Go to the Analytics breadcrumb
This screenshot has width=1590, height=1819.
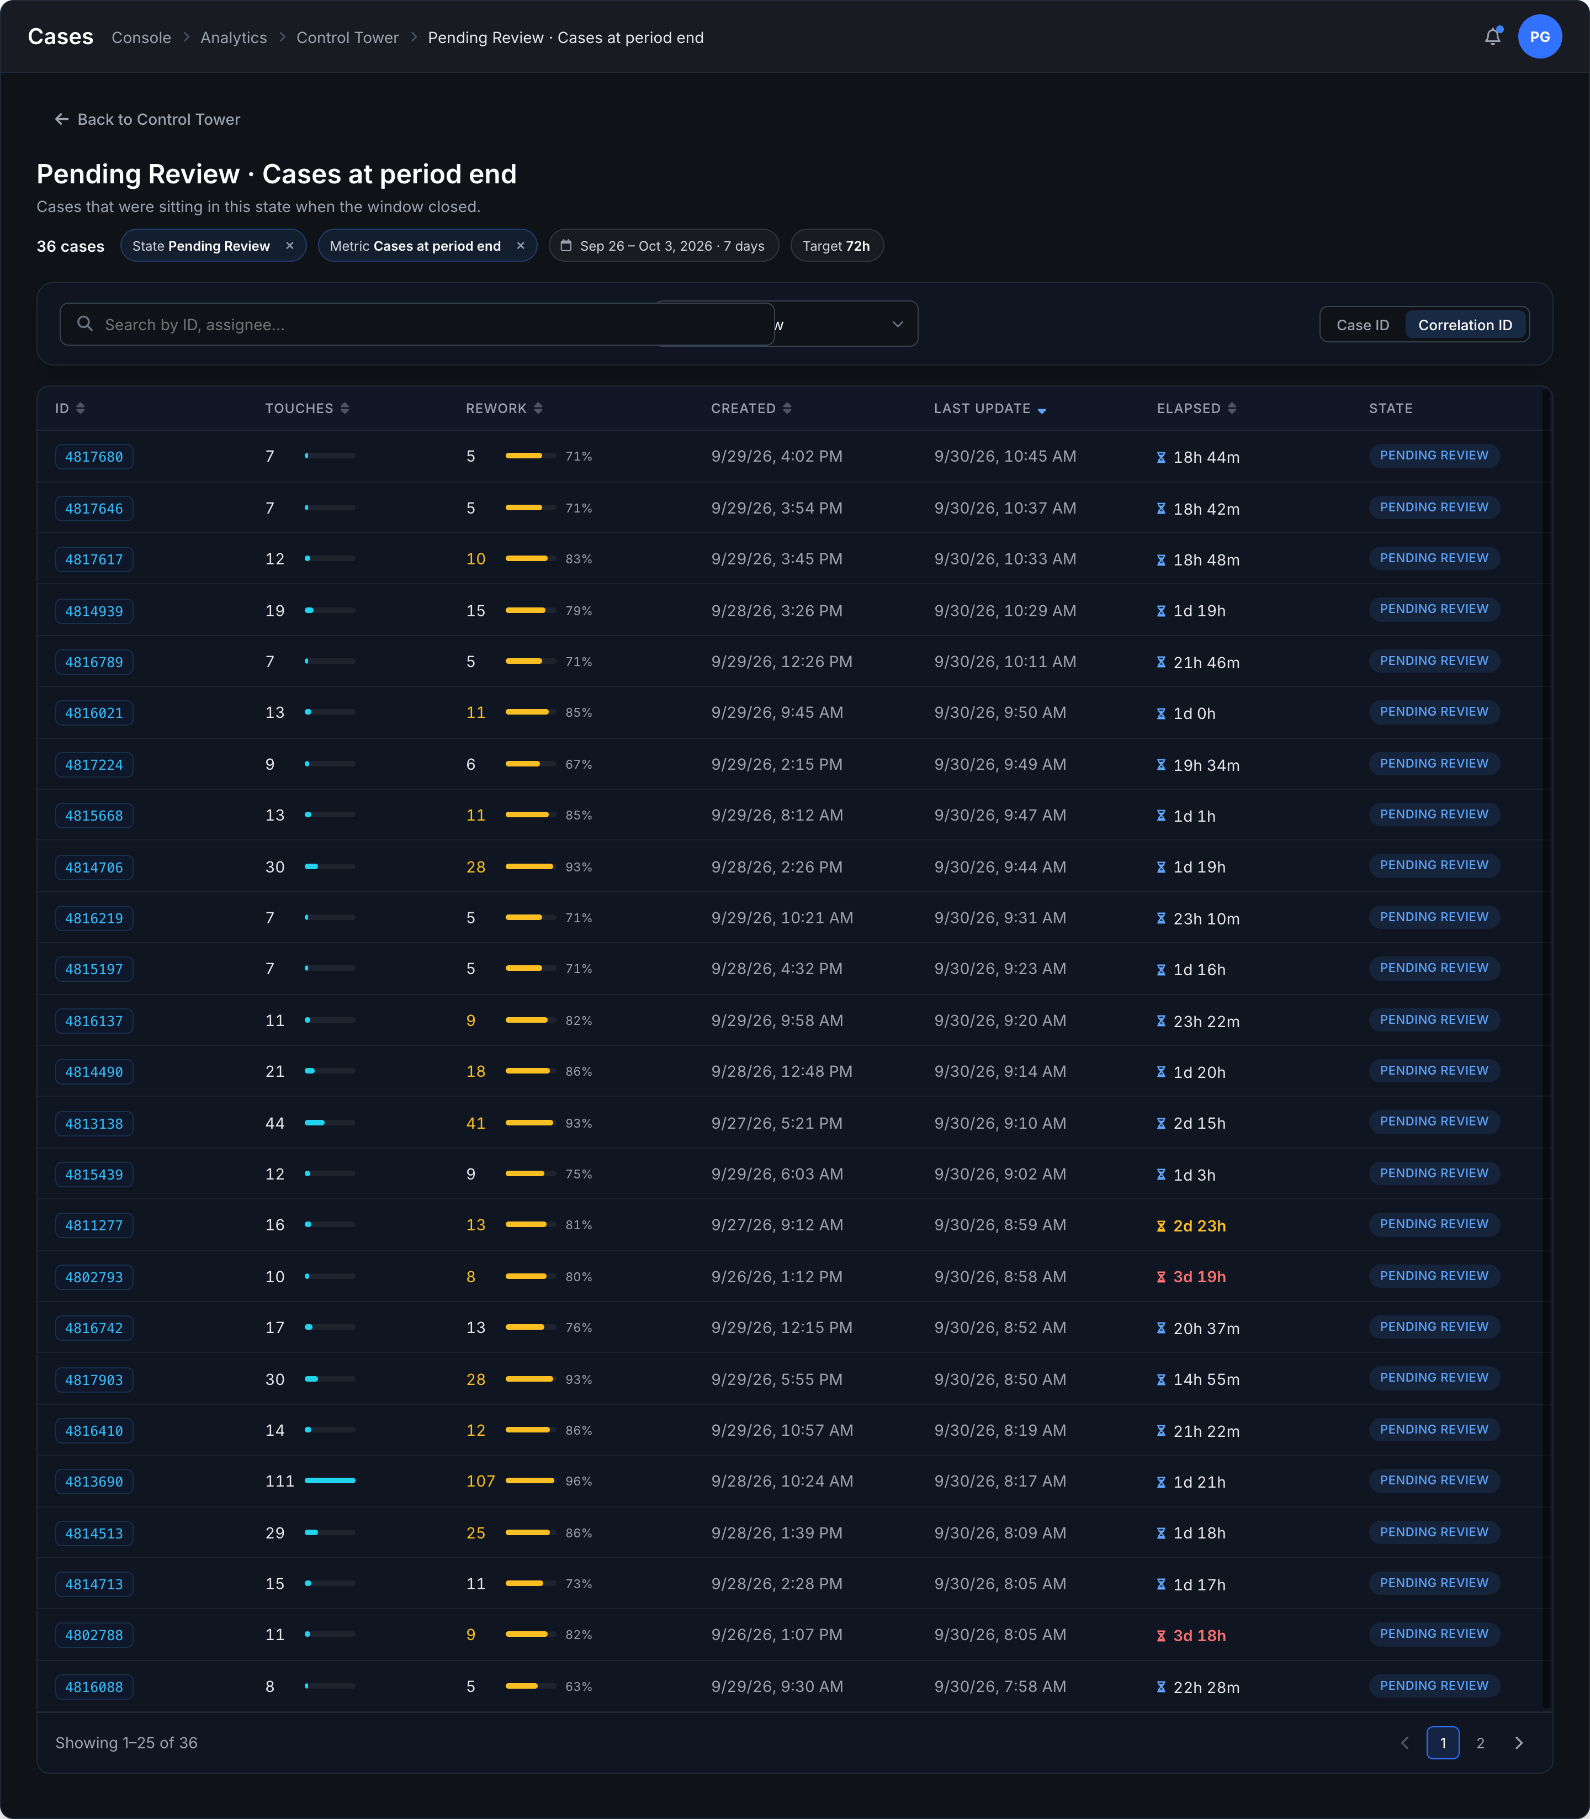click(x=234, y=37)
